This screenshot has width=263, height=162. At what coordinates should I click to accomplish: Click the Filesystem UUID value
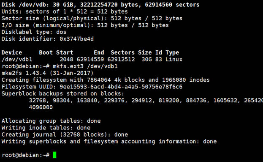[121, 87]
